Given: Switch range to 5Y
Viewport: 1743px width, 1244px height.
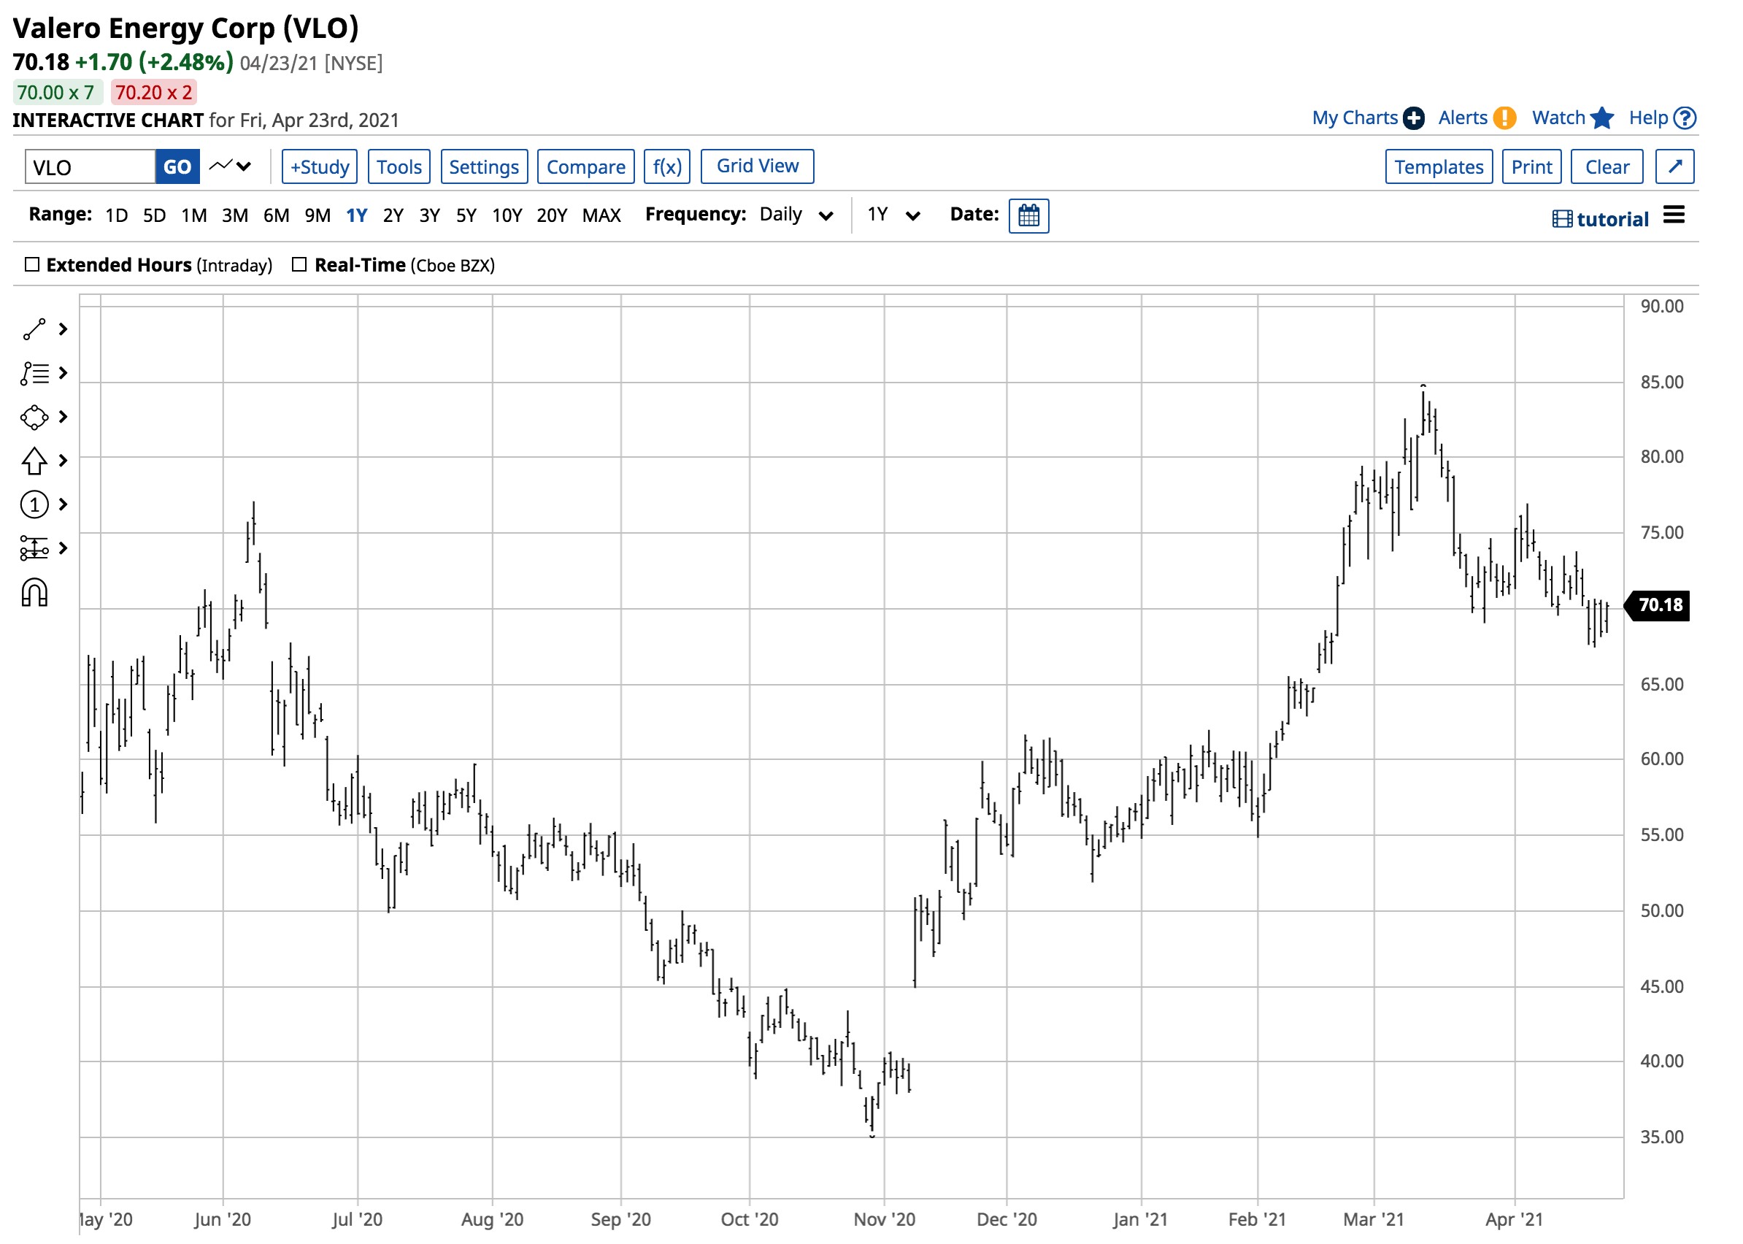Looking at the screenshot, I should tap(466, 215).
